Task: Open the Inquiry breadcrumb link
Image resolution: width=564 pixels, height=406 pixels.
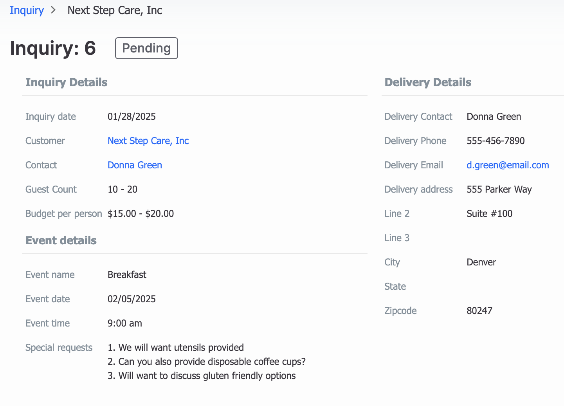Action: tap(27, 11)
